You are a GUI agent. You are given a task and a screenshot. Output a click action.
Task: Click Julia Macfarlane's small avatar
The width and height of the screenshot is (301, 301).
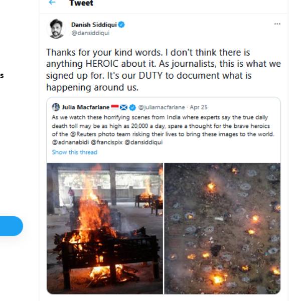(56, 107)
